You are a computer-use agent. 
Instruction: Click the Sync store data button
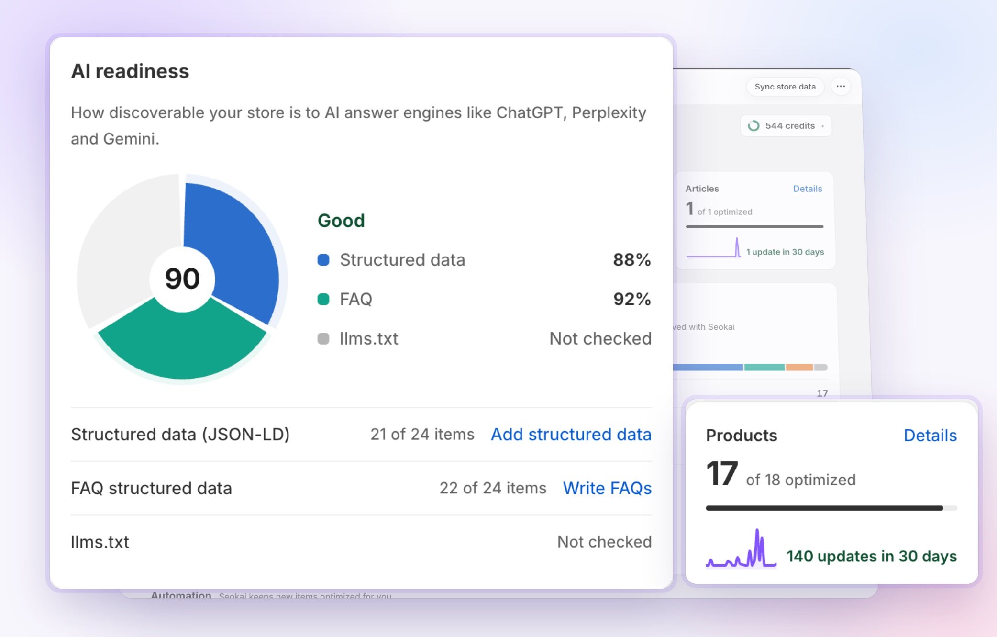[785, 87]
